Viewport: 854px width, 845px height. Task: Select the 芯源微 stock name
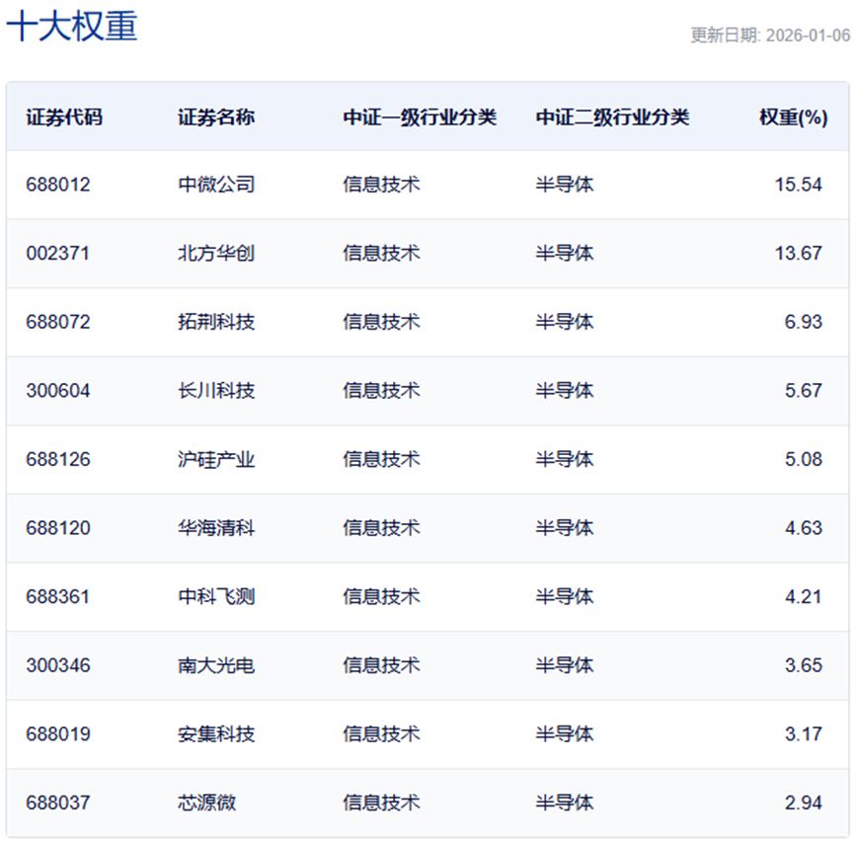pyautogui.click(x=207, y=803)
